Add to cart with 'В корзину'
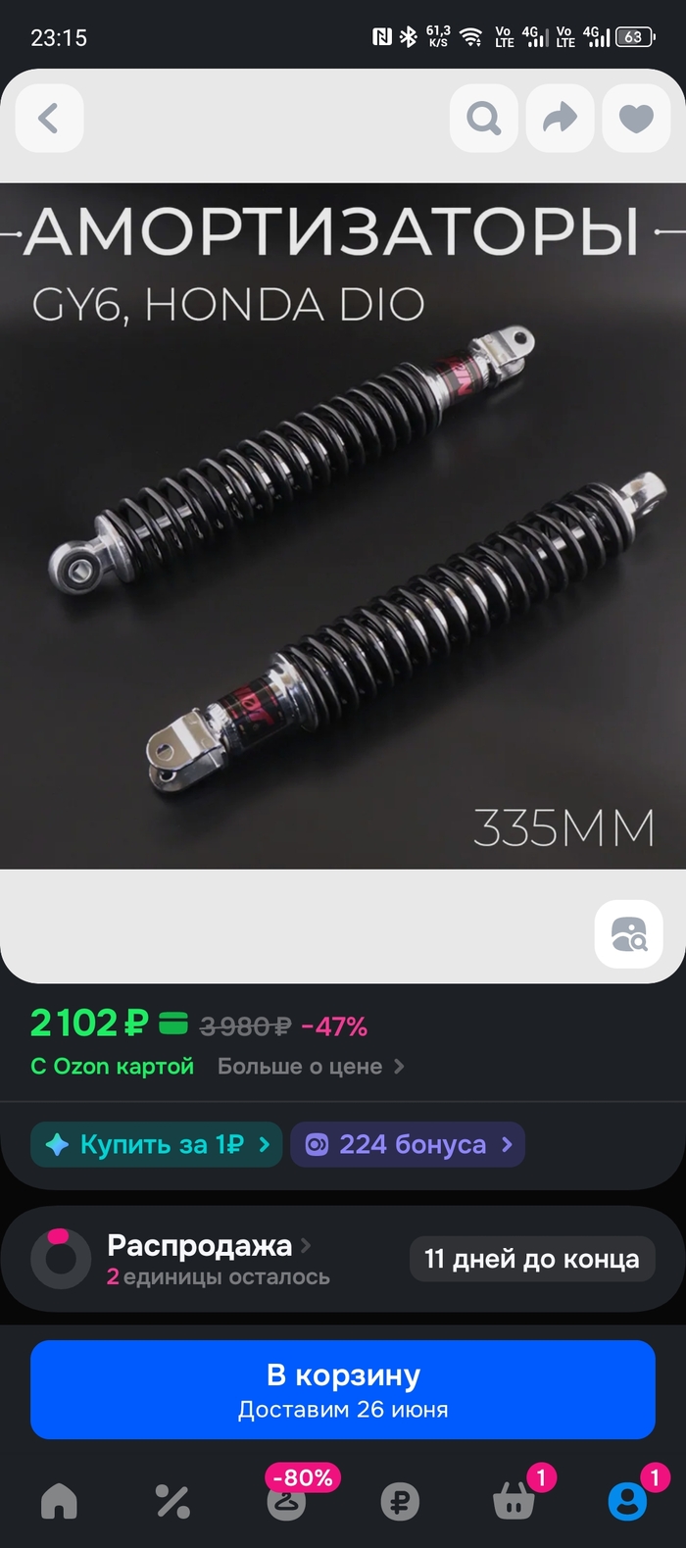The height and width of the screenshot is (1548, 686). 343,1389
